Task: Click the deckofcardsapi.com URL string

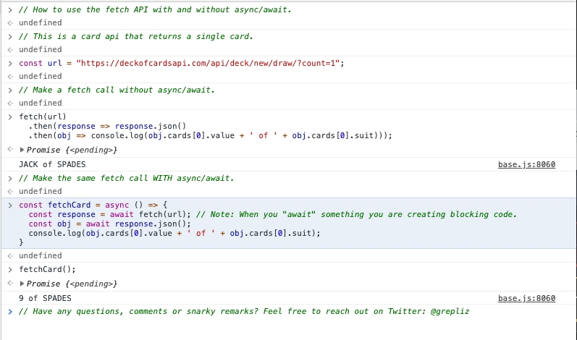Action: (208, 63)
